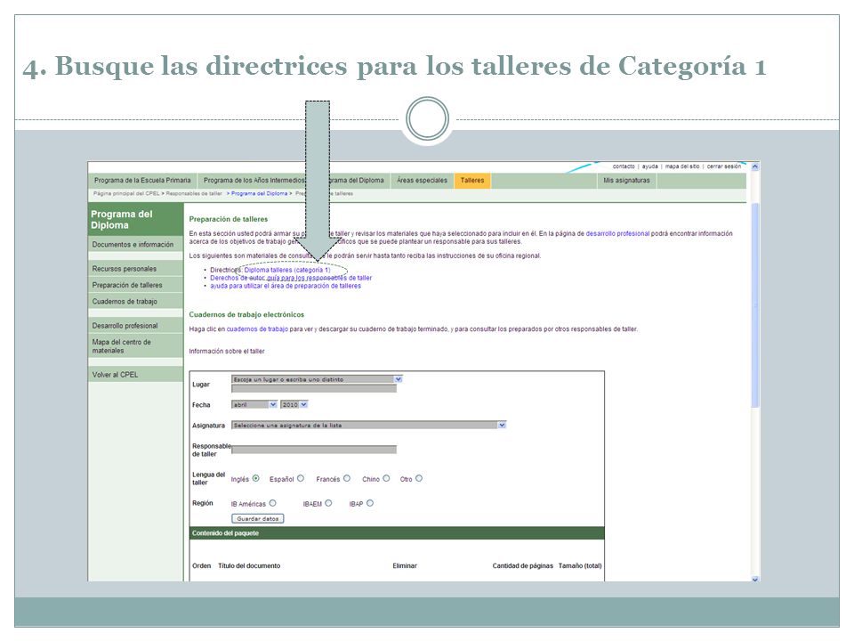This screenshot has height=641, width=854.
Task: Open mapa del sitio link
Action: [682, 166]
